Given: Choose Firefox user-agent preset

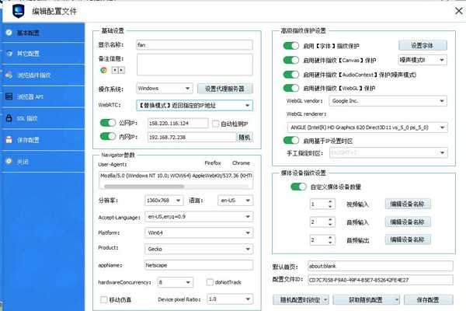Looking at the screenshot, I should click(213, 162).
